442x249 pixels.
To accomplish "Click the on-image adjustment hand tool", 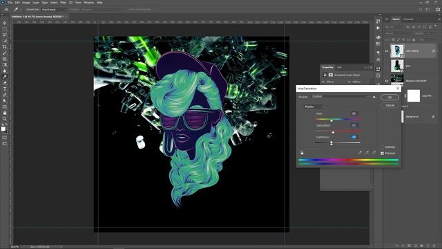I will [x=302, y=152].
